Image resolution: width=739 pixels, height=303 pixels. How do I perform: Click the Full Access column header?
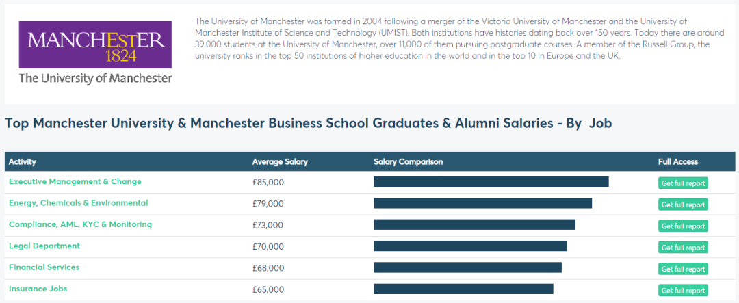tap(677, 162)
